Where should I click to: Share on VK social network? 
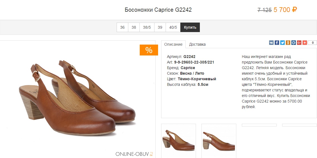[271, 43]
